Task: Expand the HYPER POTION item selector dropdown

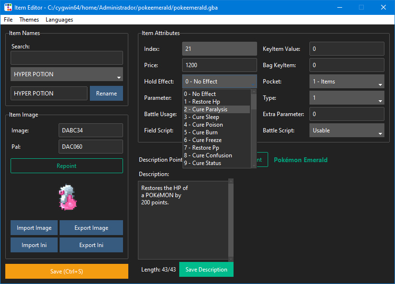Action: (x=67, y=74)
